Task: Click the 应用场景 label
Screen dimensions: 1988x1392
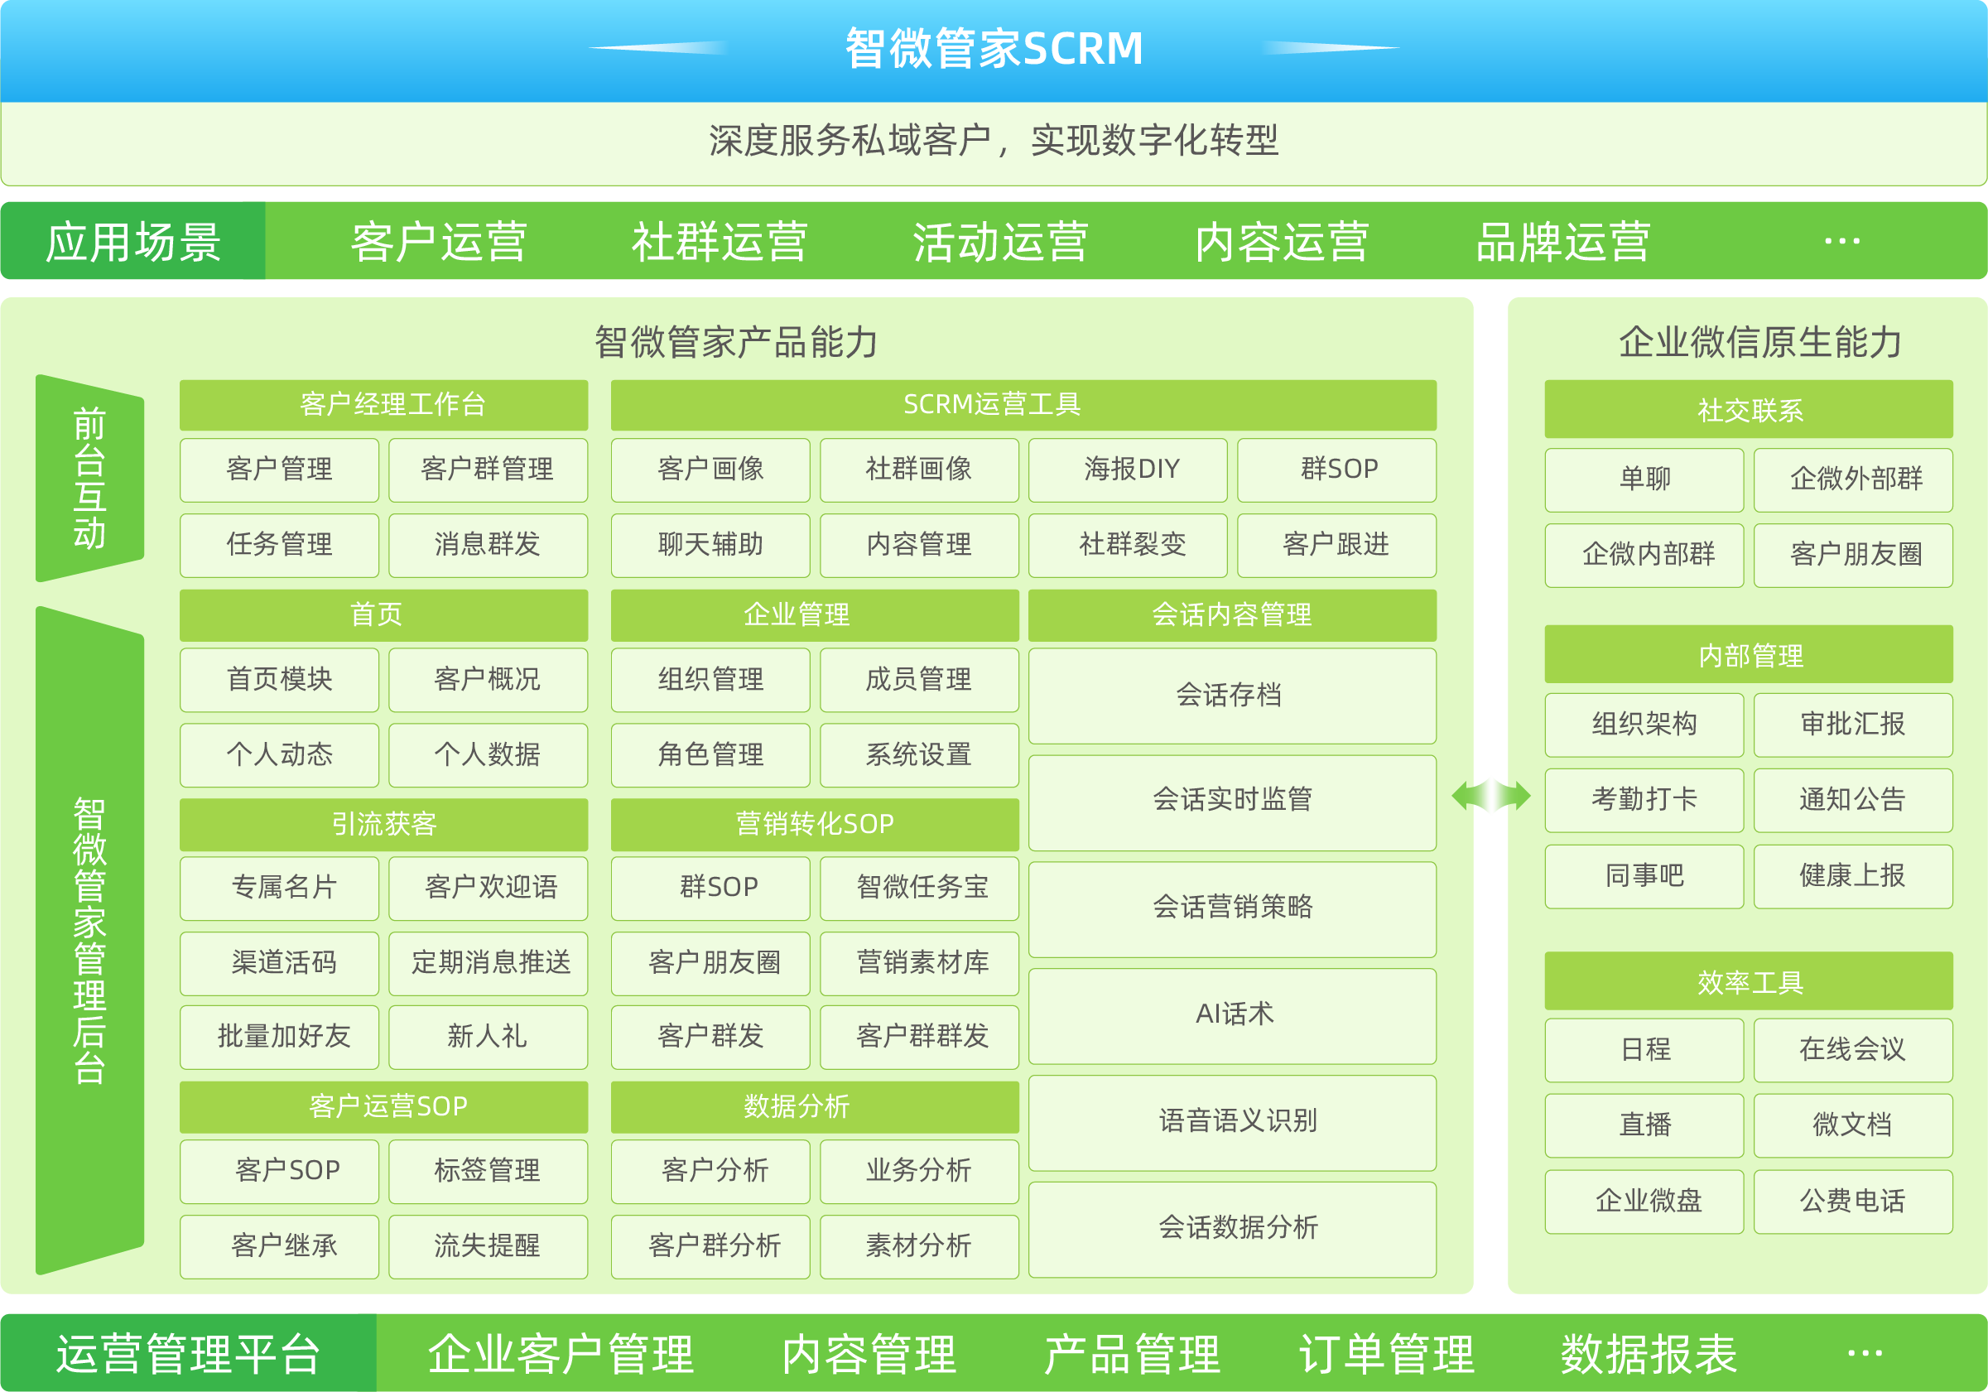Action: coord(133,242)
